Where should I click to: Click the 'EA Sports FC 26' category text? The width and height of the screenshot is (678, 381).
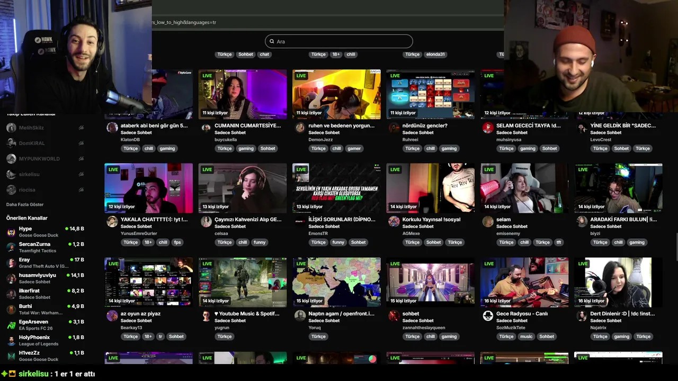[x=35, y=329]
